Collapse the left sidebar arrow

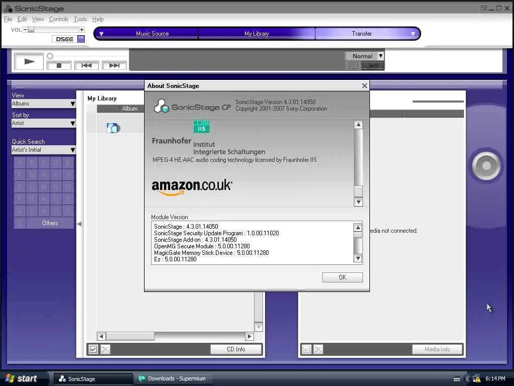coord(79,224)
